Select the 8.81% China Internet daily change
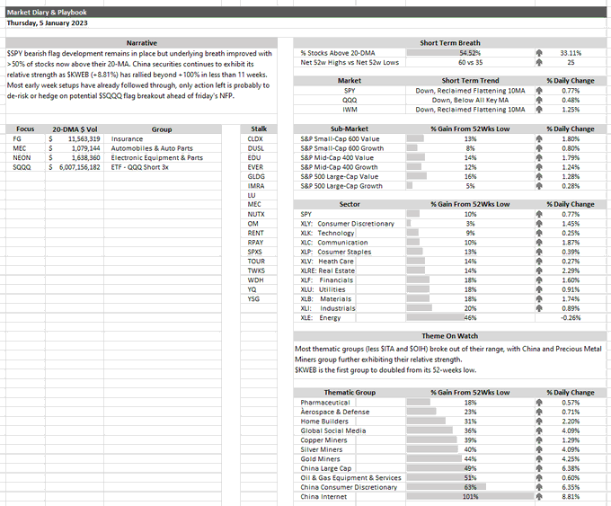This screenshot has height=506, width=611. tap(571, 497)
